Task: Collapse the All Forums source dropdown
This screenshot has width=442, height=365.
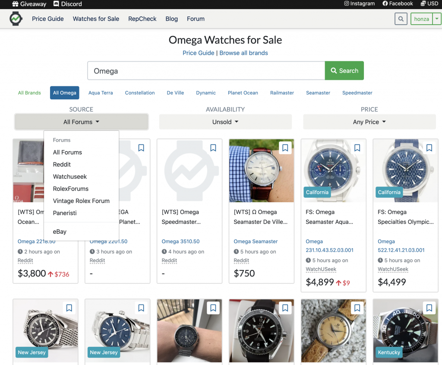Action: coord(82,122)
